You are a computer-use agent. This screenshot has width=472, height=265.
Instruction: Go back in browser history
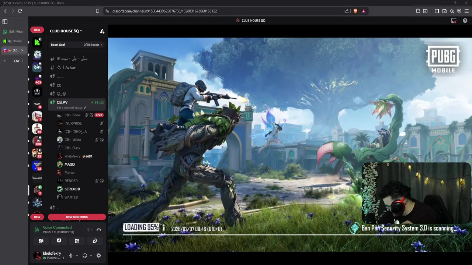click(5, 11)
